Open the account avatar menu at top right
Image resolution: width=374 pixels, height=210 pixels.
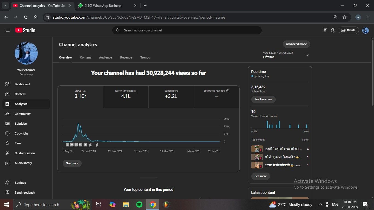pyautogui.click(x=366, y=30)
